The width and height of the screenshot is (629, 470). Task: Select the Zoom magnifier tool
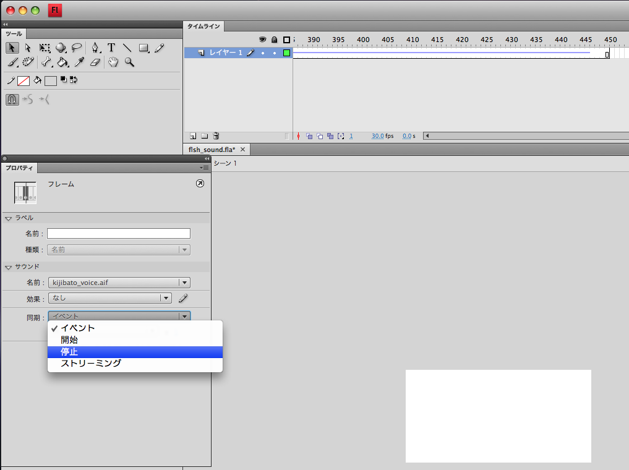(129, 62)
